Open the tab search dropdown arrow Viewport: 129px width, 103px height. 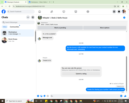pos(2,2)
